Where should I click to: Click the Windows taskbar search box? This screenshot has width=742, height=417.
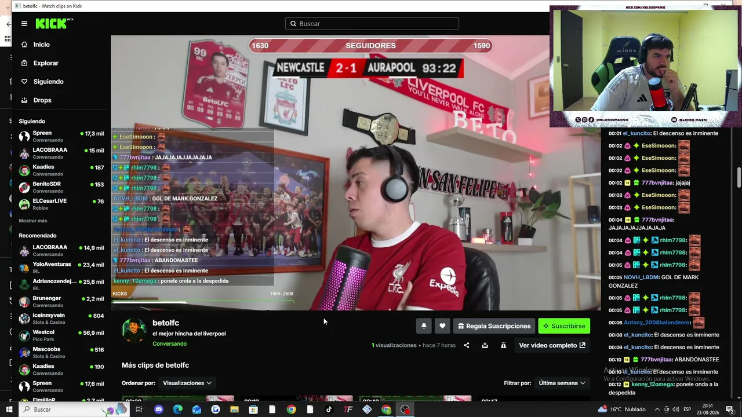(74, 409)
